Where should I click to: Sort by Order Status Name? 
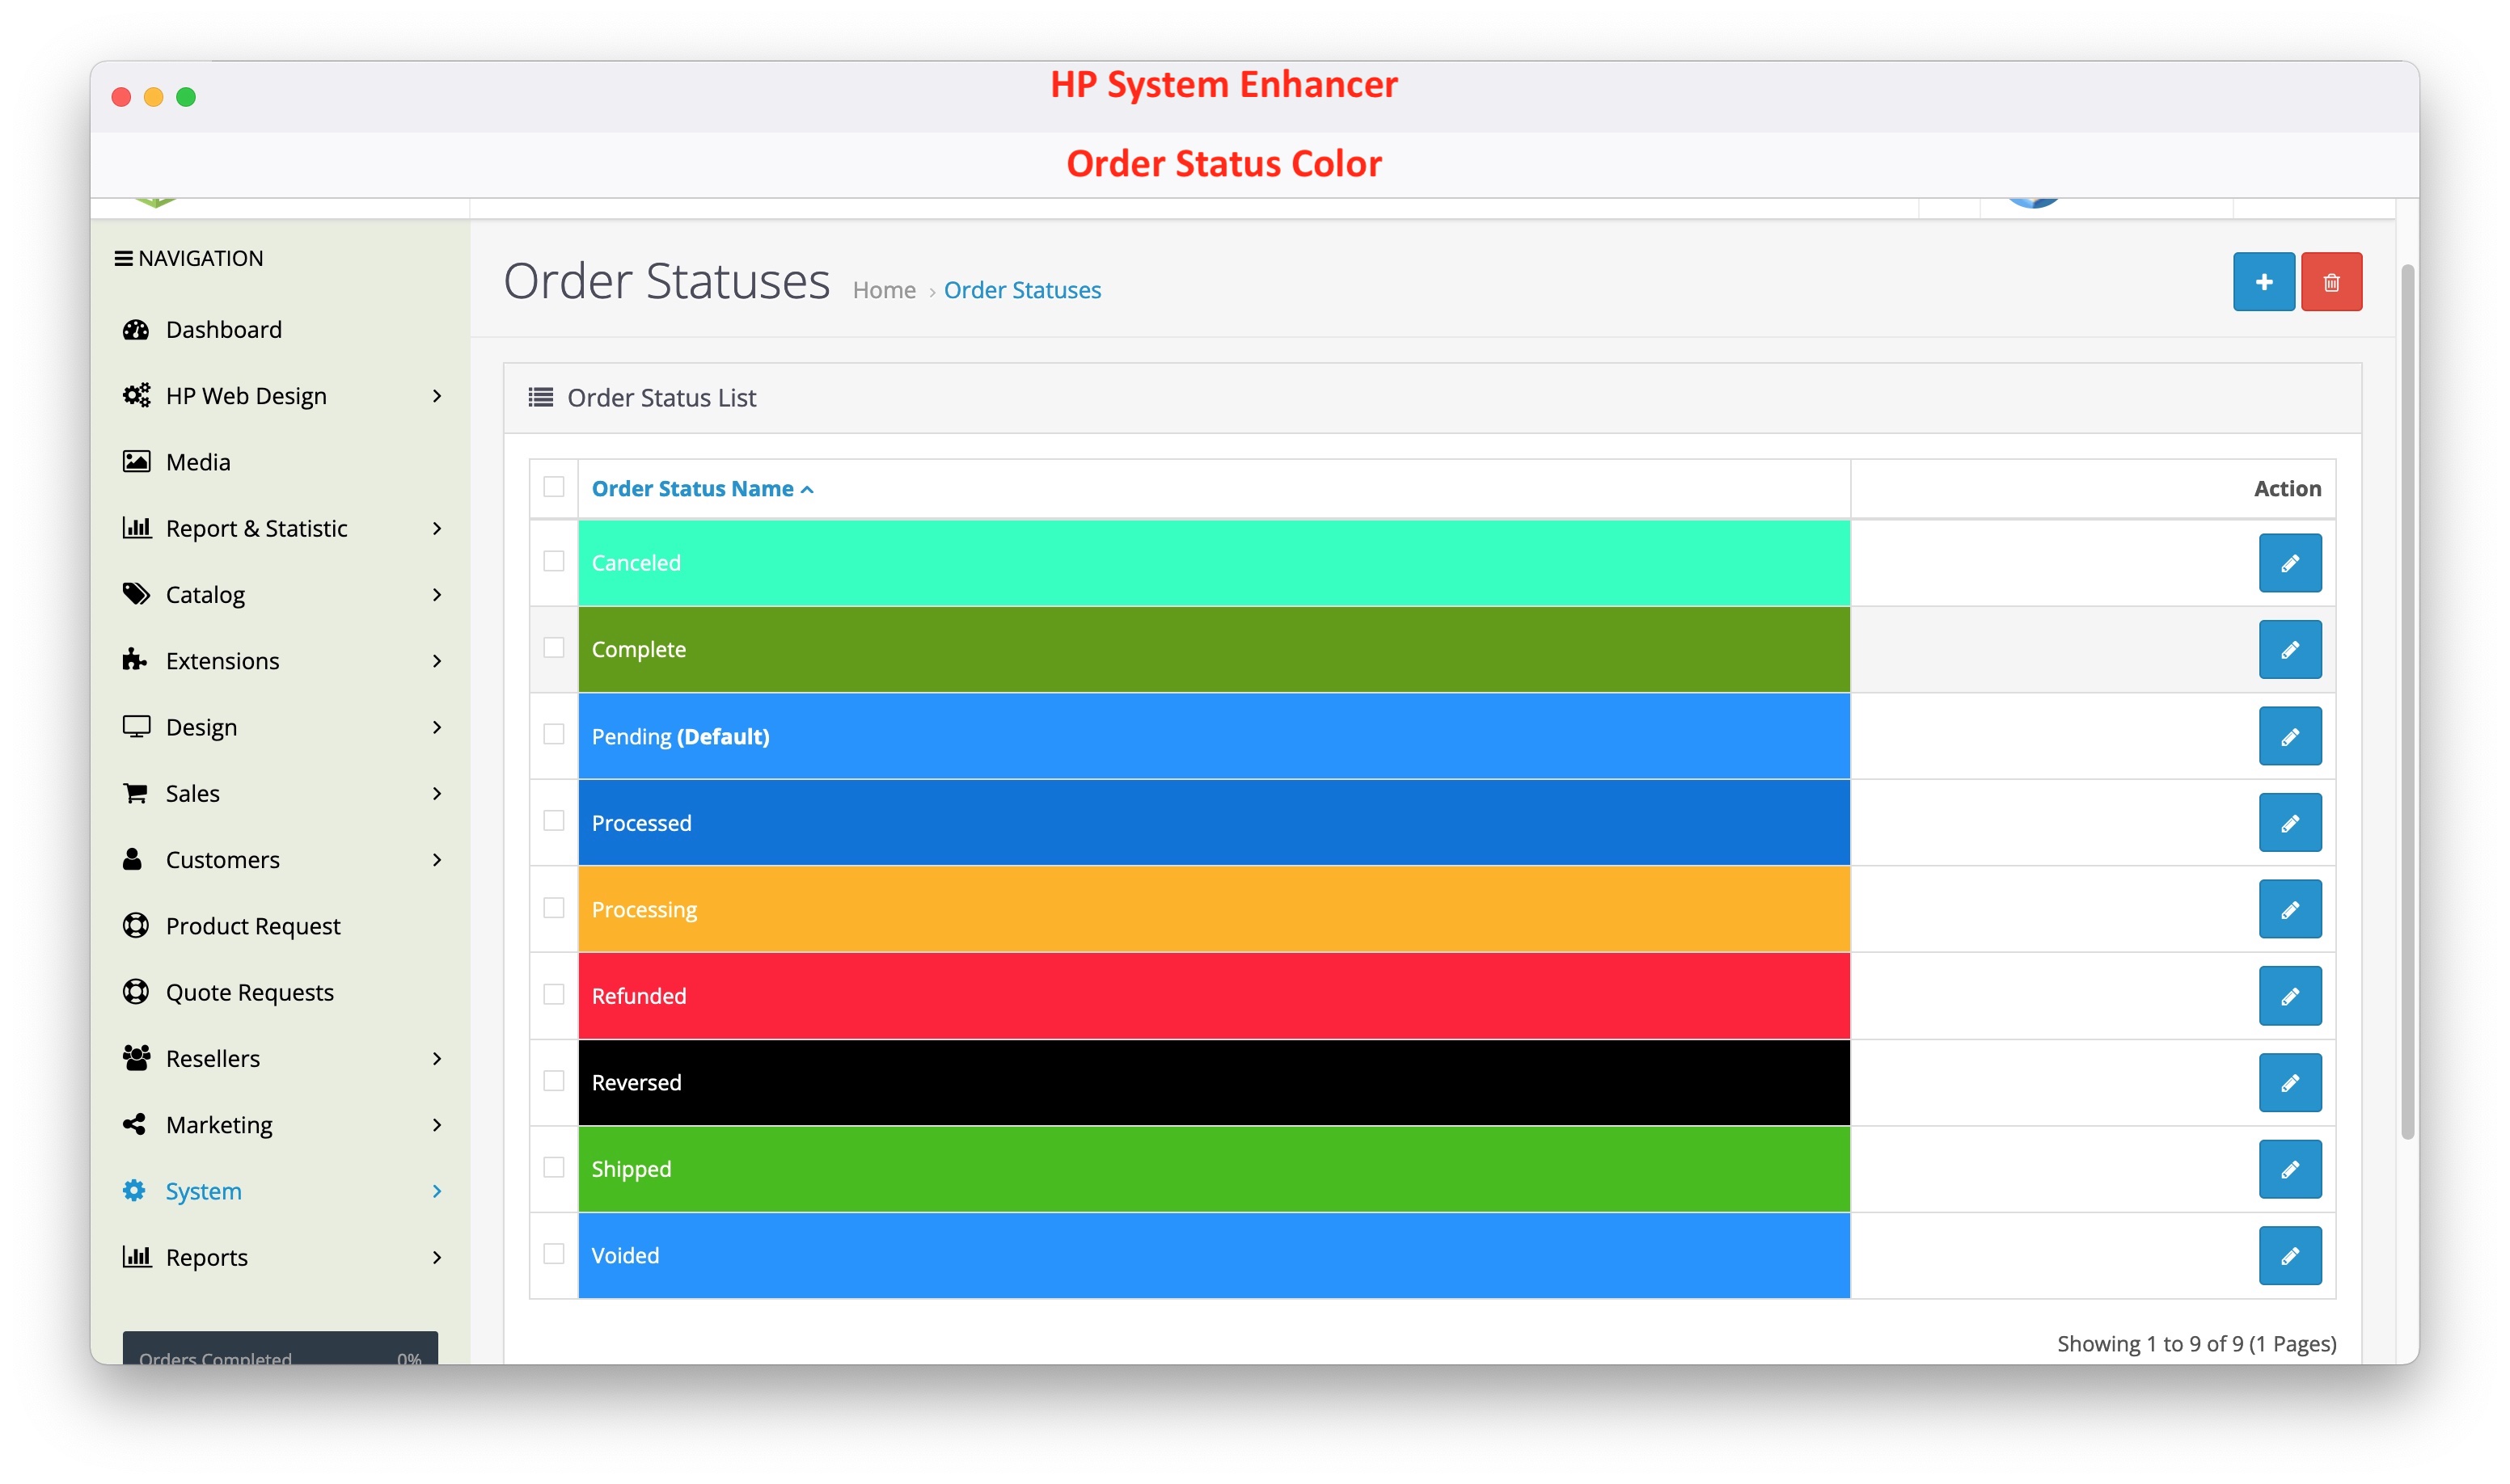point(702,488)
